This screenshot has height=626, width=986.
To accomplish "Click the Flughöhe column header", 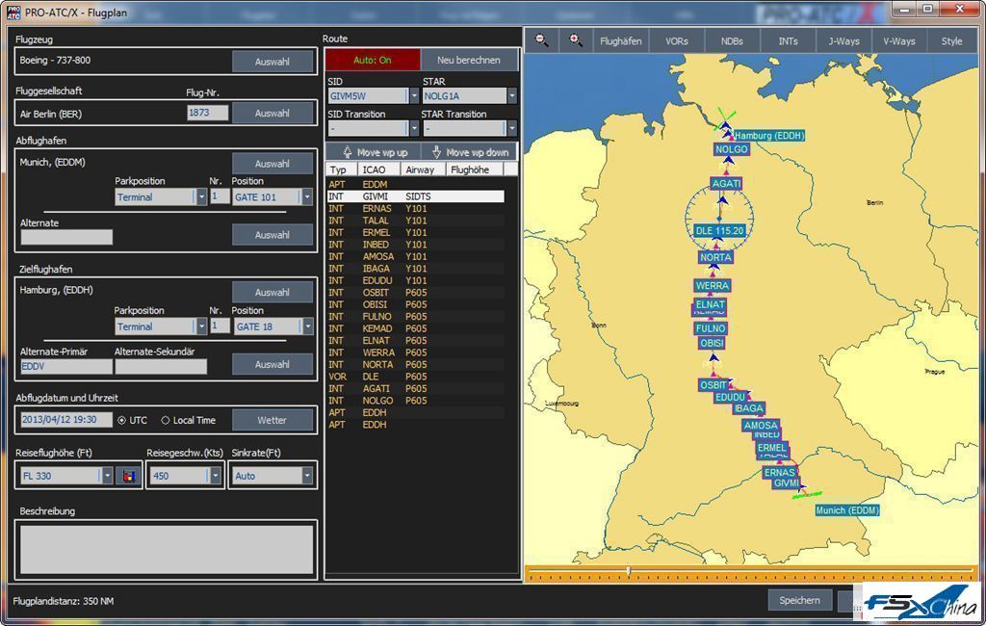I will pos(475,170).
